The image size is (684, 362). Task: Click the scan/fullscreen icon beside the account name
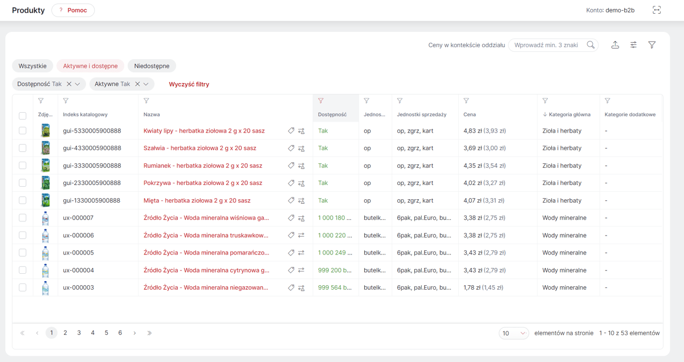pos(657,10)
